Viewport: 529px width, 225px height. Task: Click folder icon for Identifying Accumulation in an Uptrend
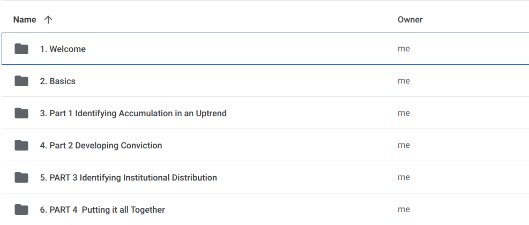(x=21, y=114)
